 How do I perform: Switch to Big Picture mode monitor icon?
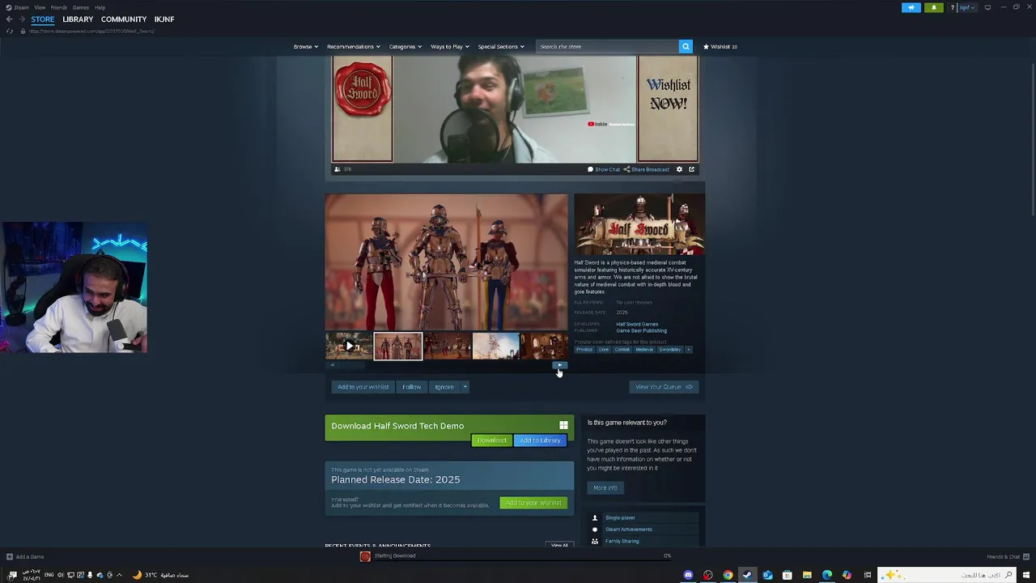[987, 7]
